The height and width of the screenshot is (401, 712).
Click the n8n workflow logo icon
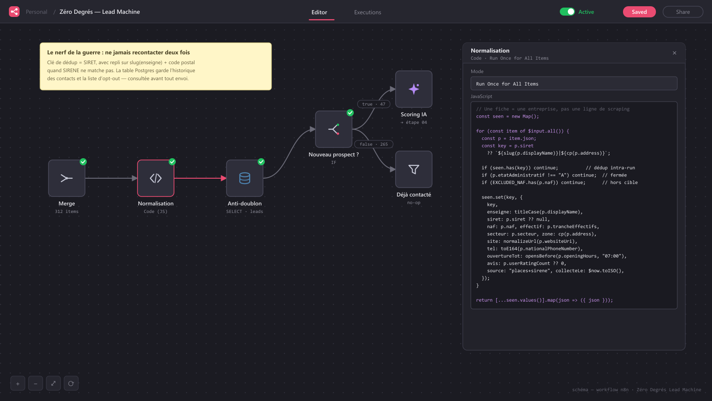click(14, 12)
